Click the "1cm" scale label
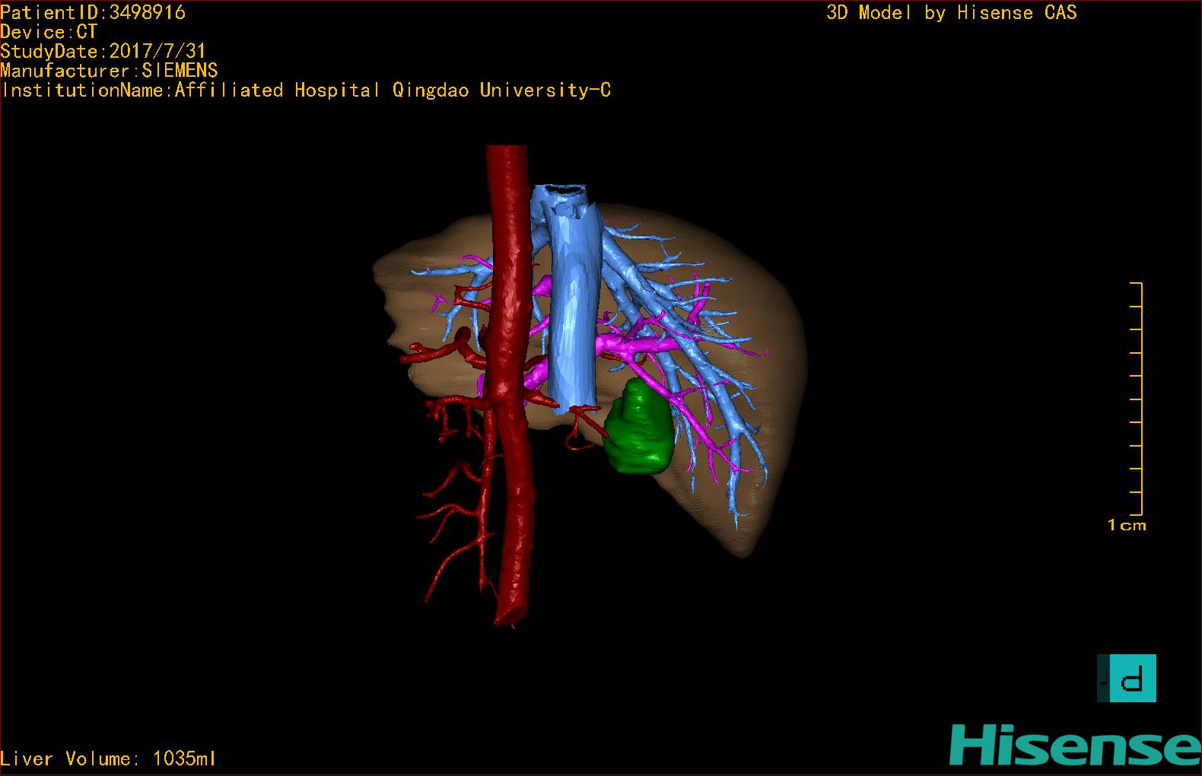This screenshot has height=776, width=1202. point(1127,525)
